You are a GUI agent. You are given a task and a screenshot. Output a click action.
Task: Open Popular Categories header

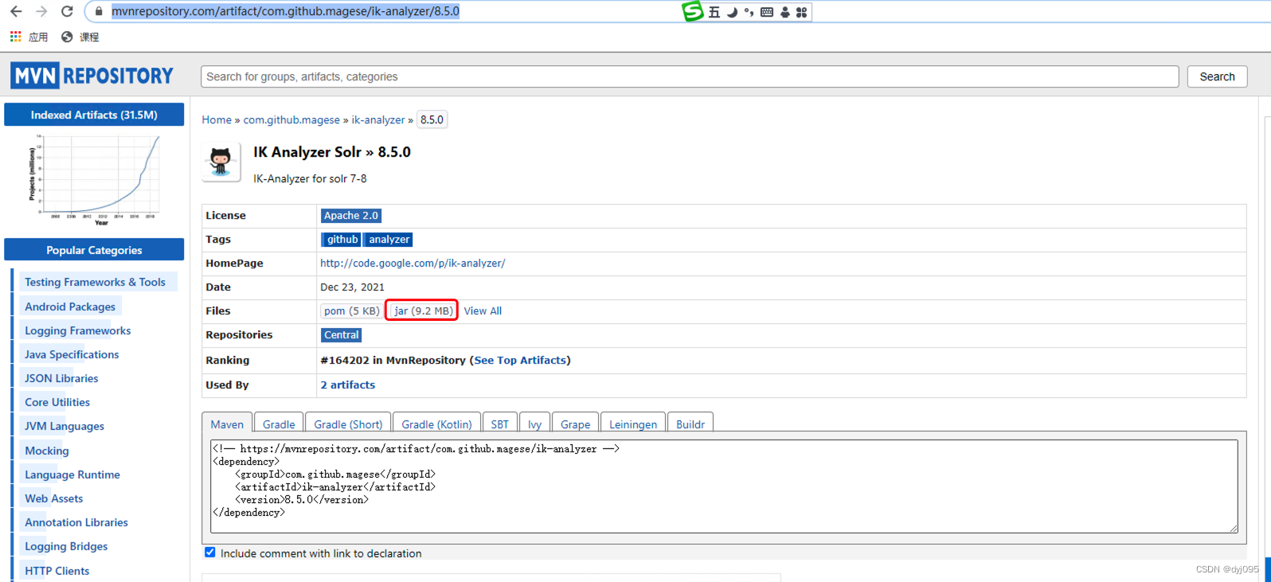pyautogui.click(x=94, y=250)
